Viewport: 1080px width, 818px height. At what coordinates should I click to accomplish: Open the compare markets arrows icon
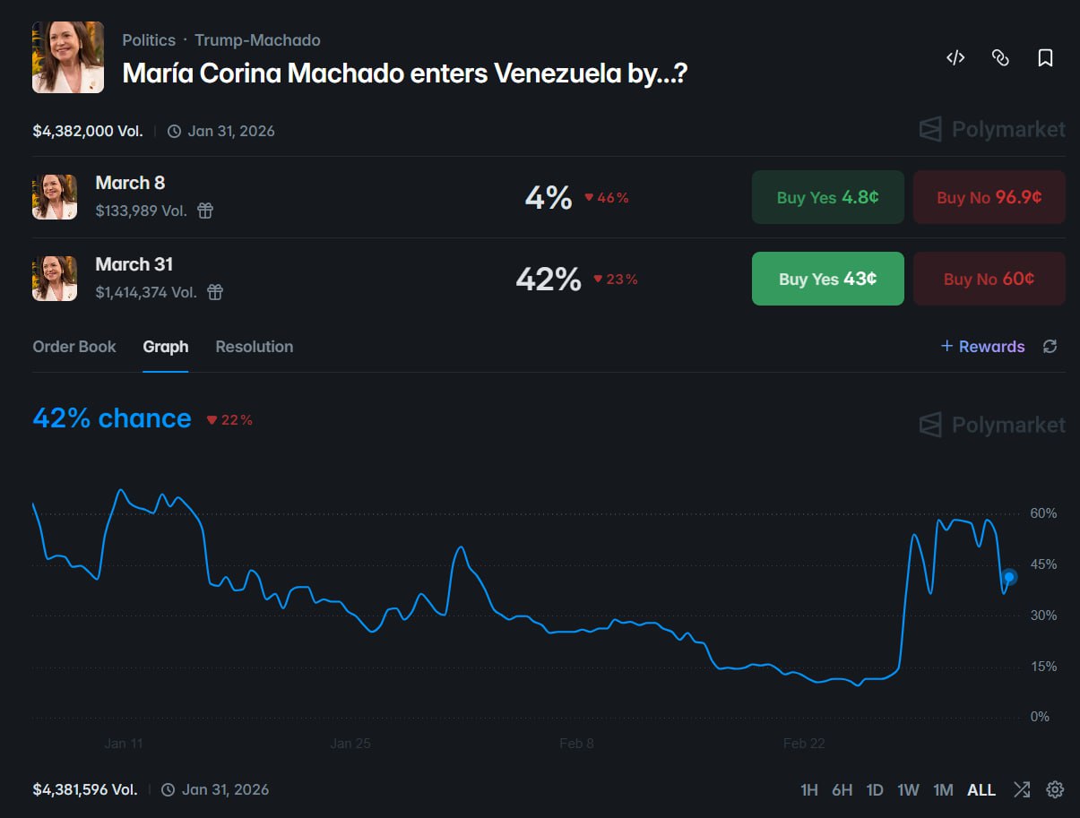click(1022, 790)
